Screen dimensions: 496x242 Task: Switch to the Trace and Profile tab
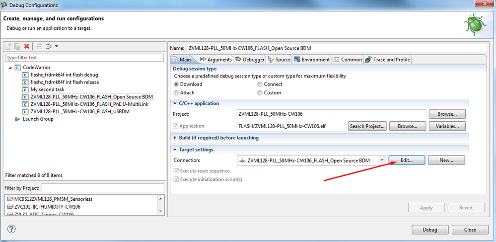[387, 60]
